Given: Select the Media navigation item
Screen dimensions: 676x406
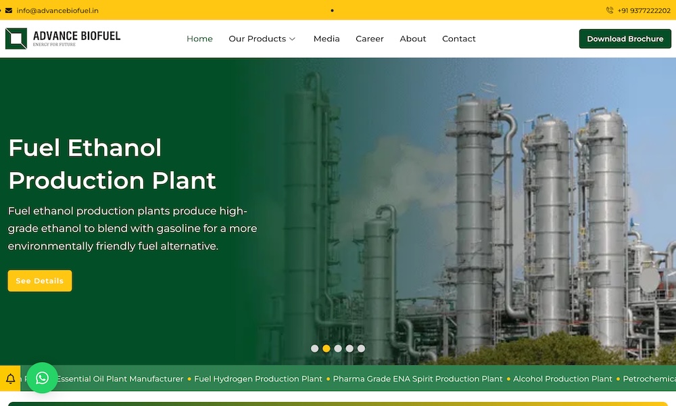Looking at the screenshot, I should pyautogui.click(x=327, y=39).
